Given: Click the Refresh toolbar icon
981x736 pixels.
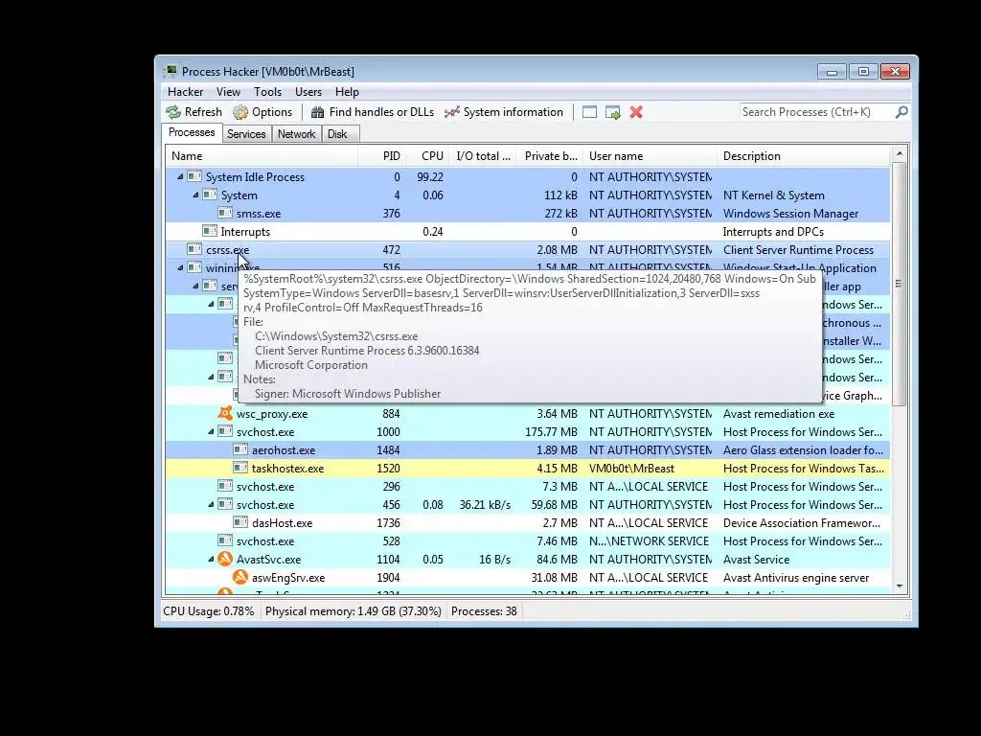Looking at the screenshot, I should (x=173, y=112).
